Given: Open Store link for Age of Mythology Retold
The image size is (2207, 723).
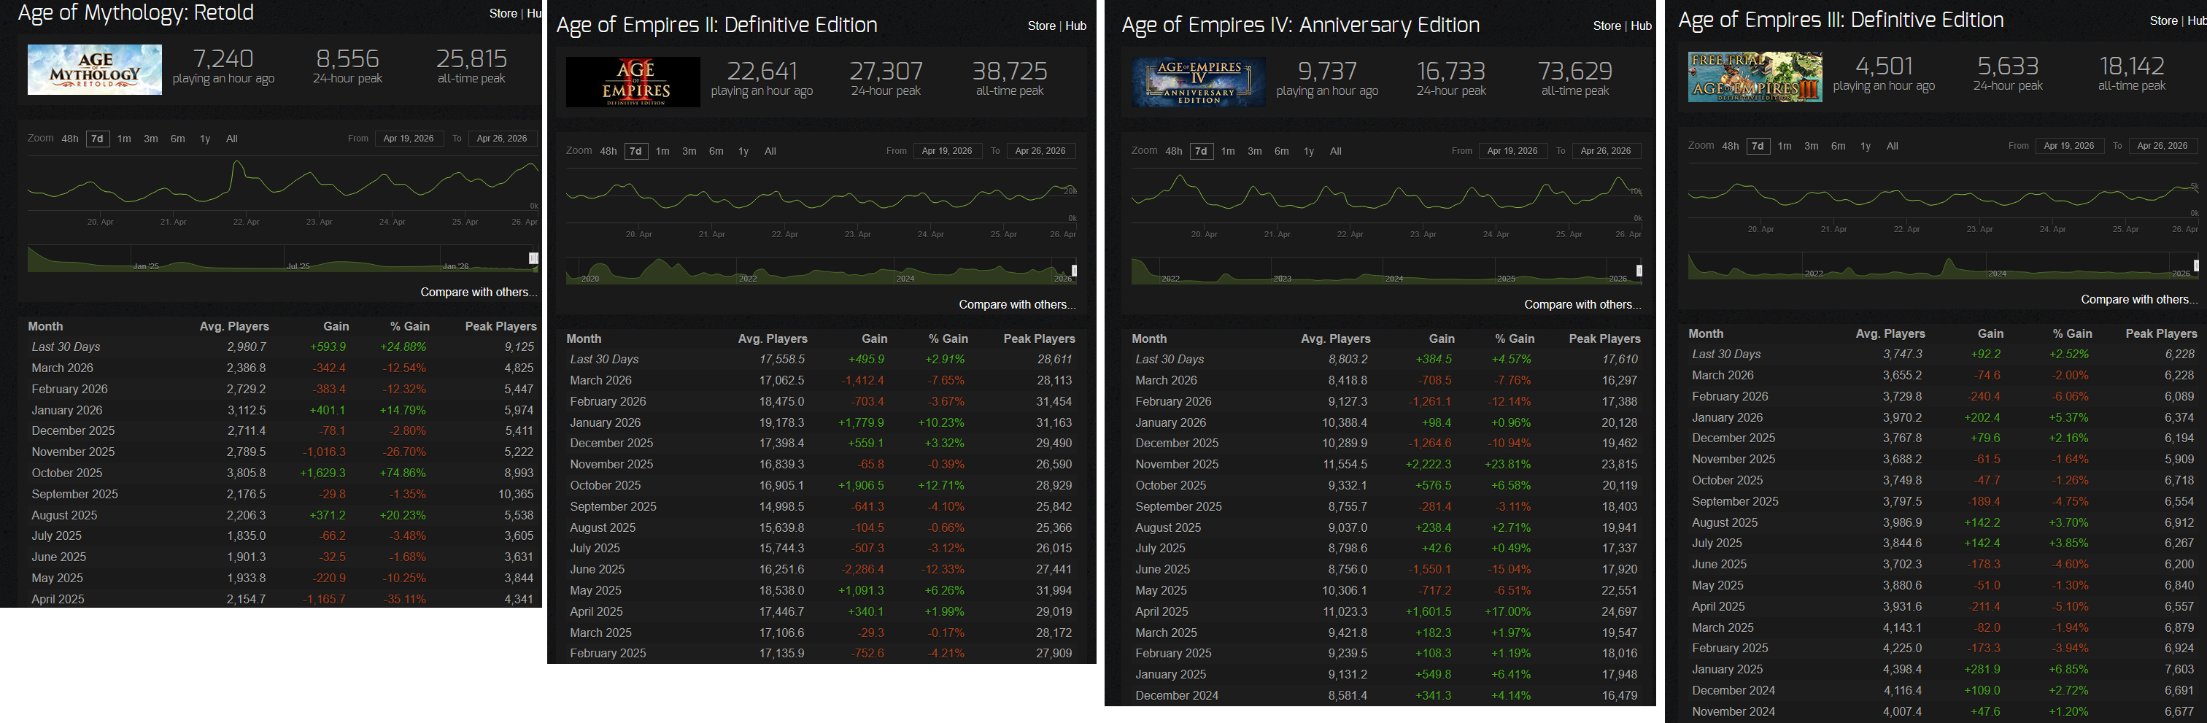Looking at the screenshot, I should coord(503,14).
